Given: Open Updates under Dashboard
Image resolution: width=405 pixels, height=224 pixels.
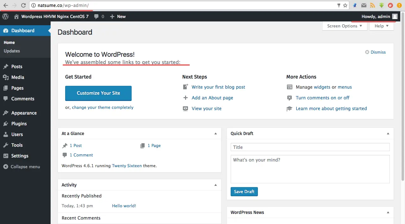Looking at the screenshot, I should pyautogui.click(x=12, y=51).
